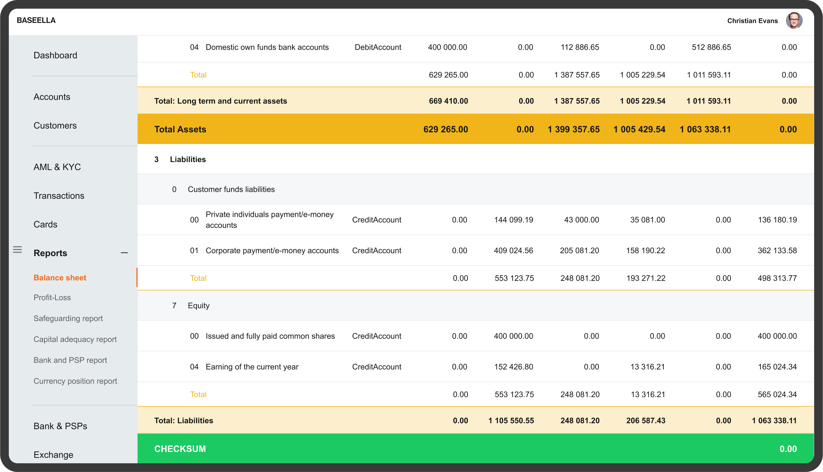The height and width of the screenshot is (472, 823).
Task: Open Capital adequacy report
Action: coord(75,339)
